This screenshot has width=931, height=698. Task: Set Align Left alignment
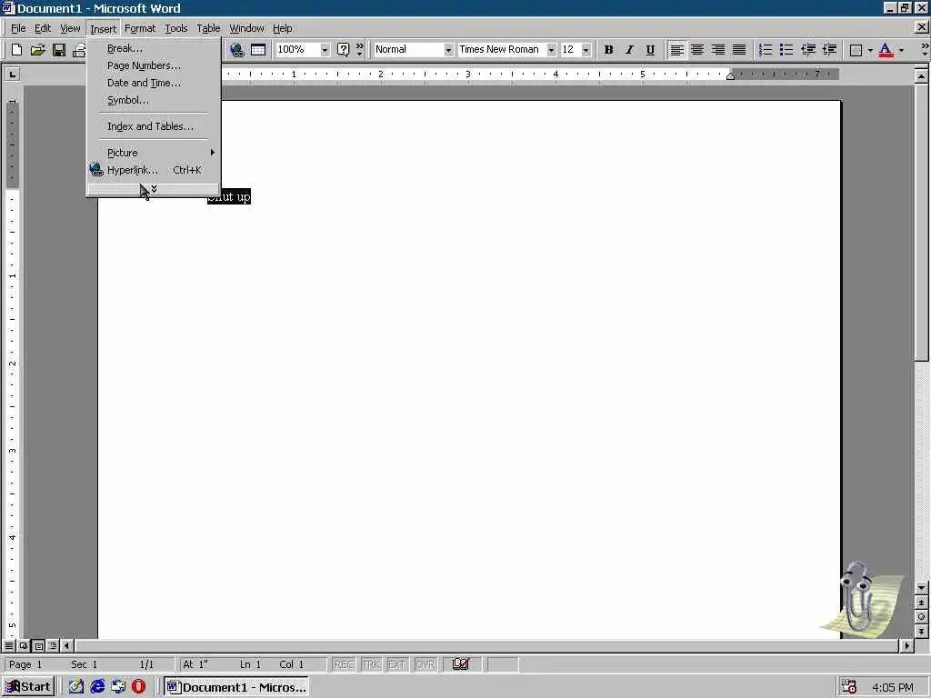click(x=676, y=50)
